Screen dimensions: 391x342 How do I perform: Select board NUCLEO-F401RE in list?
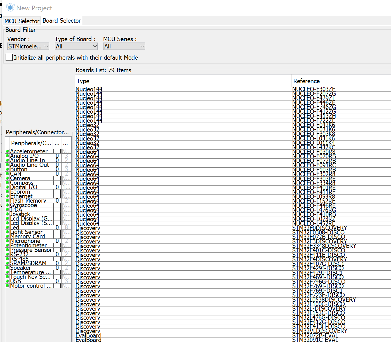(233, 188)
